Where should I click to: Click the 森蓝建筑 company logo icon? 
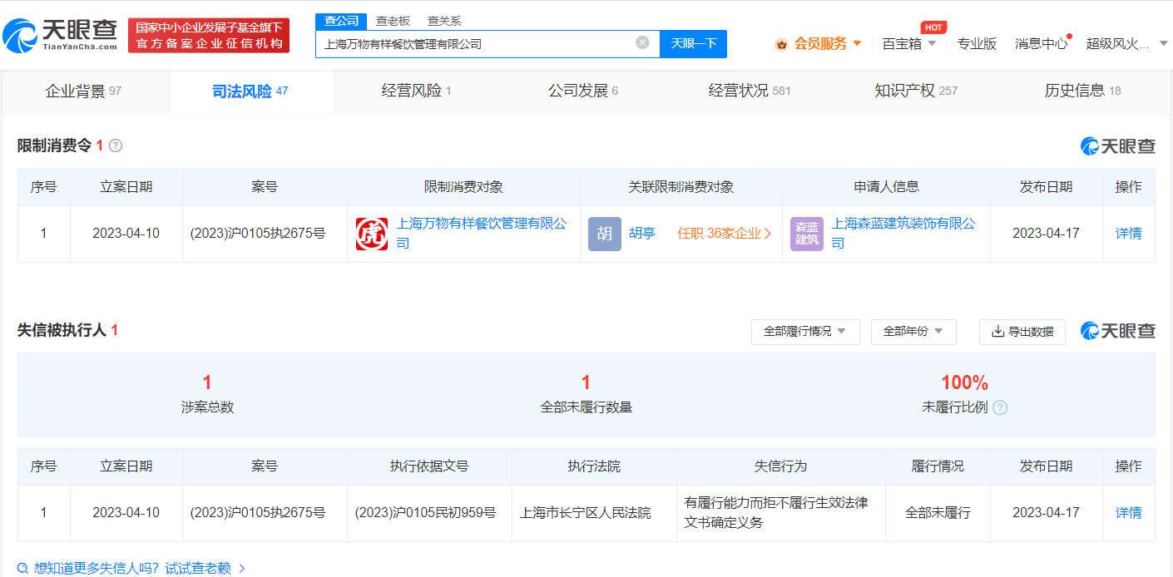pos(806,234)
